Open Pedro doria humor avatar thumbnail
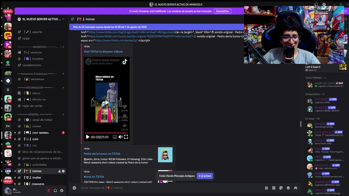This screenshot has height=196, width=349. tap(165, 155)
